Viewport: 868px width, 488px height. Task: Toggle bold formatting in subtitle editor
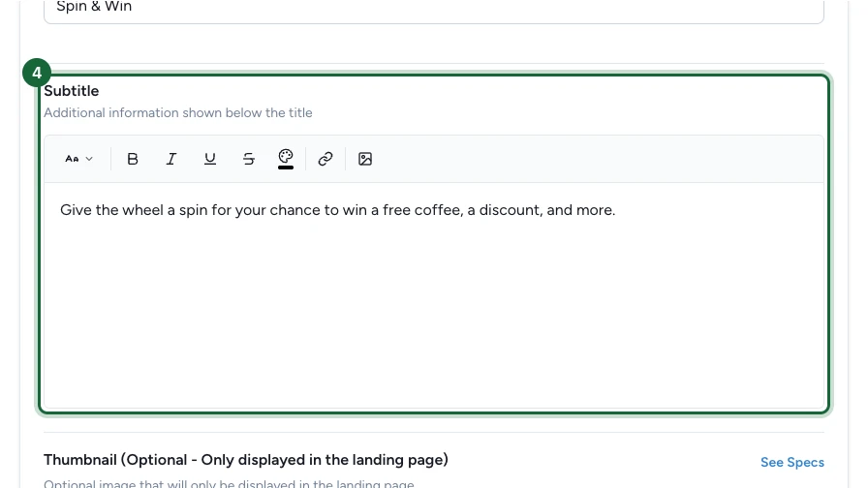click(133, 160)
